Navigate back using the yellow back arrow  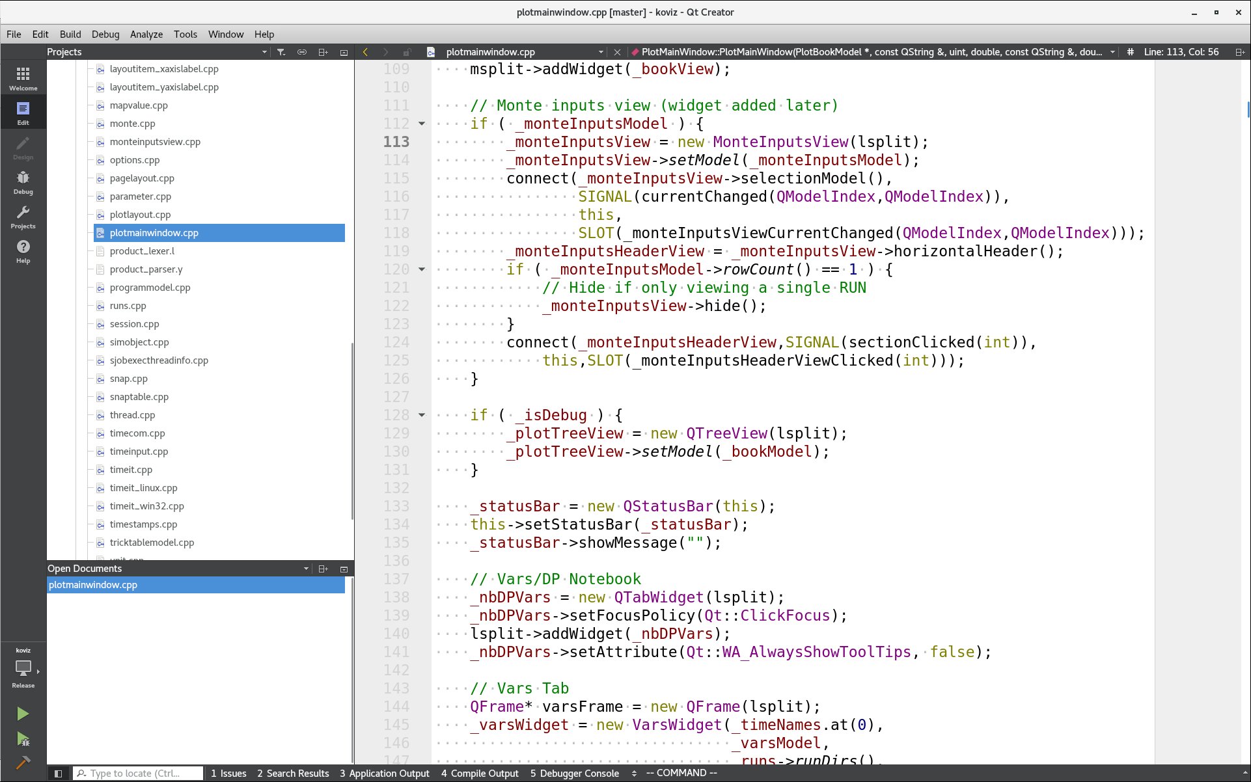pos(365,51)
